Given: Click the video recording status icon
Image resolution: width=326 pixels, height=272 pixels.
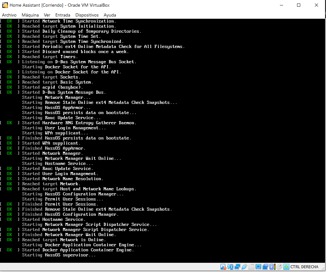Looking at the screenshot, I should tap(265, 267).
